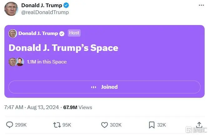Click the profile avatar at top left
This screenshot has width=209, height=135.
point(11,9)
